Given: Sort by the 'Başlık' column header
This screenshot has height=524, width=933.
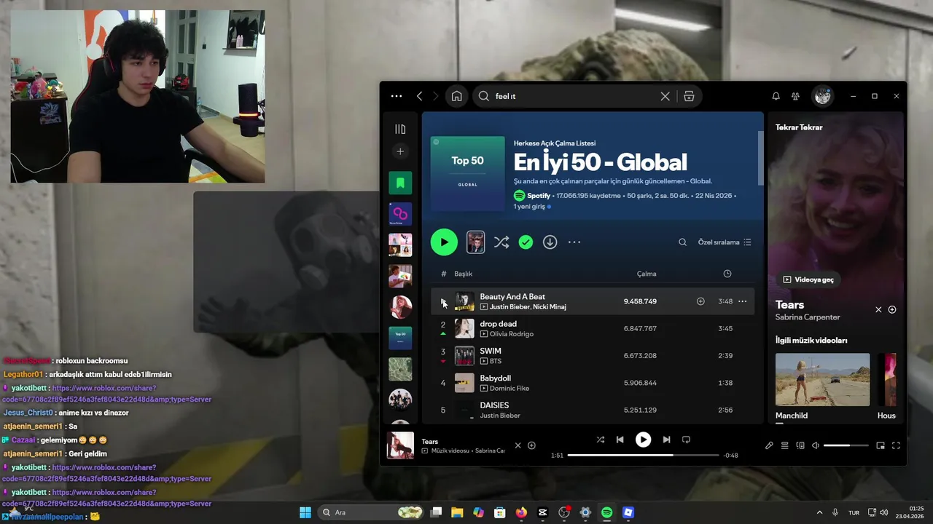Looking at the screenshot, I should tap(464, 274).
